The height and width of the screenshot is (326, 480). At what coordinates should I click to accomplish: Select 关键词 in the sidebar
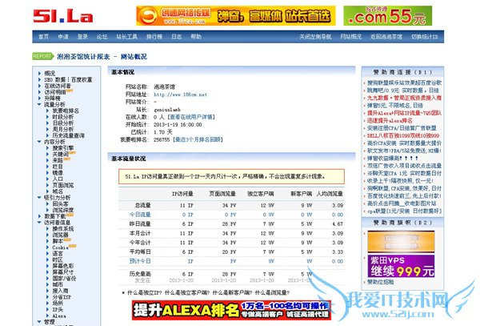coord(60,154)
